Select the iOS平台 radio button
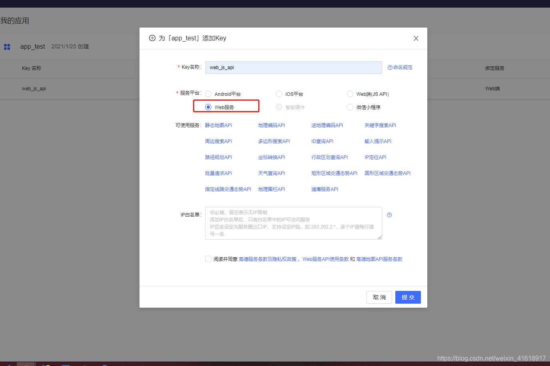550x366 pixels. tap(279, 94)
